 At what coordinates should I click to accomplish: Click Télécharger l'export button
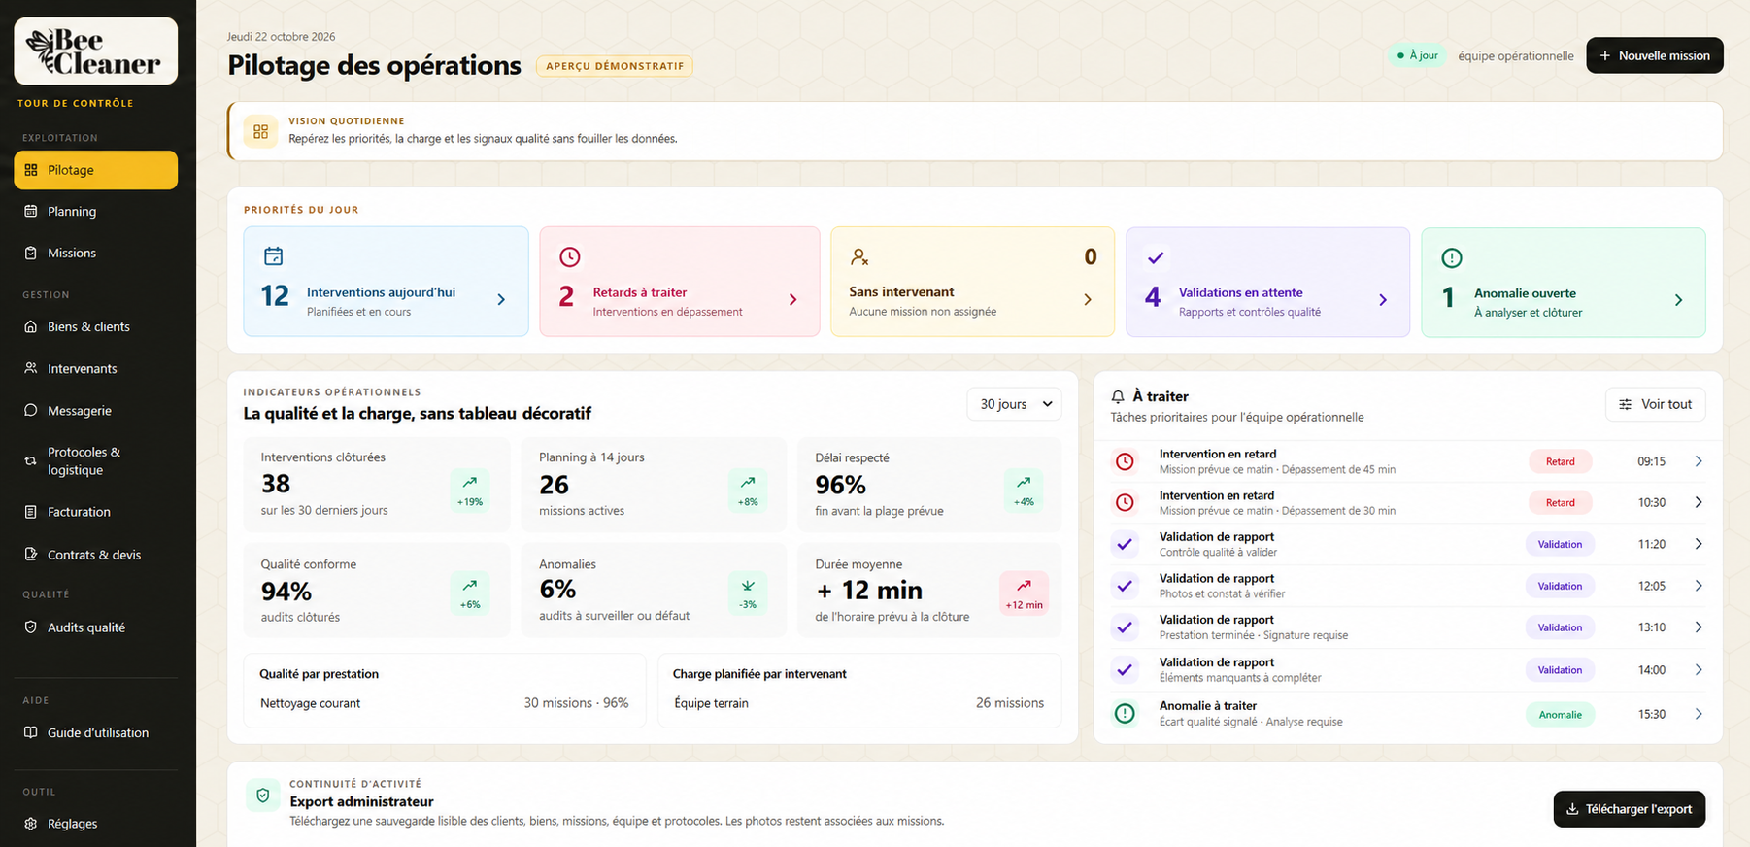tap(1630, 809)
